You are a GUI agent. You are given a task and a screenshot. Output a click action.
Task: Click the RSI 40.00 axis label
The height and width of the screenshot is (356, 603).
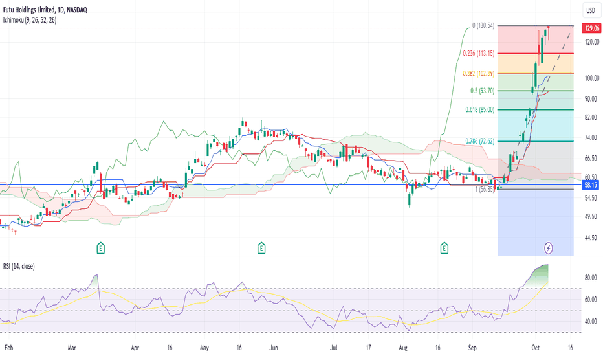[591, 321]
